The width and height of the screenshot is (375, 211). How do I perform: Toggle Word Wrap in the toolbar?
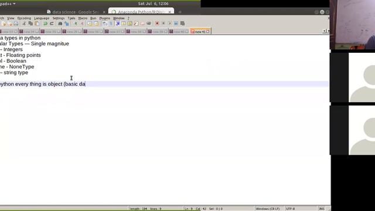tap(105, 23)
